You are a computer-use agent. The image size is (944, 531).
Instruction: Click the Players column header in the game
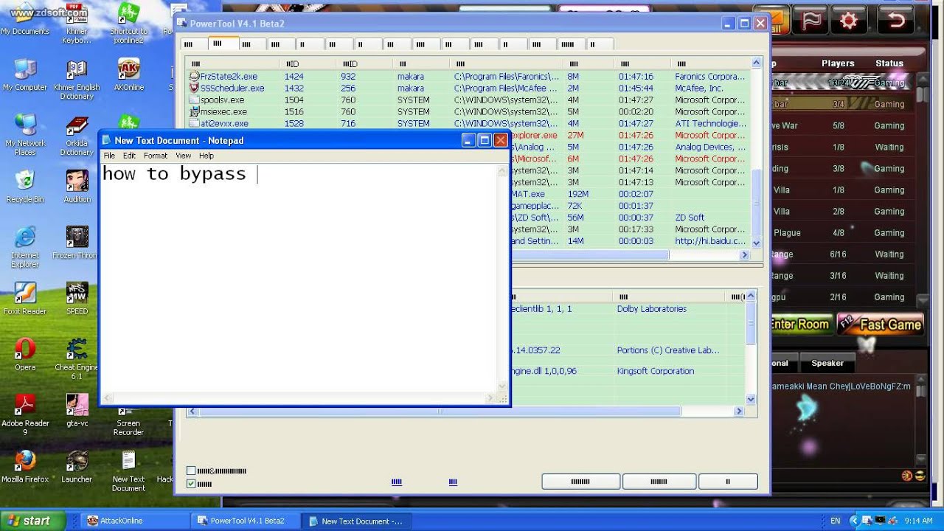[x=838, y=63]
